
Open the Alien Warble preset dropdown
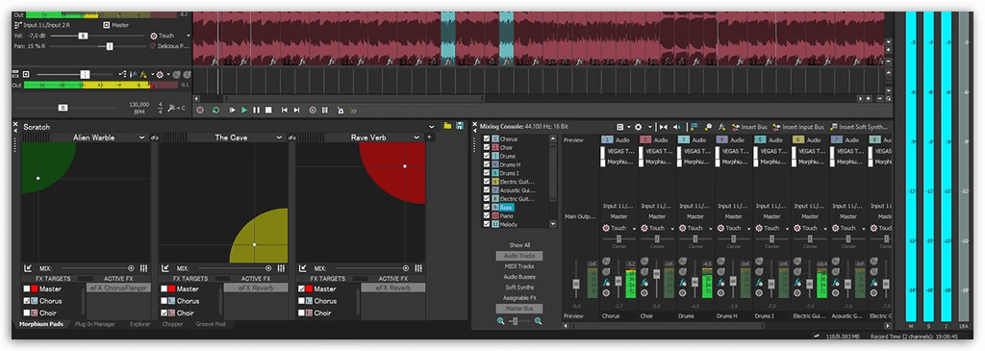[142, 138]
